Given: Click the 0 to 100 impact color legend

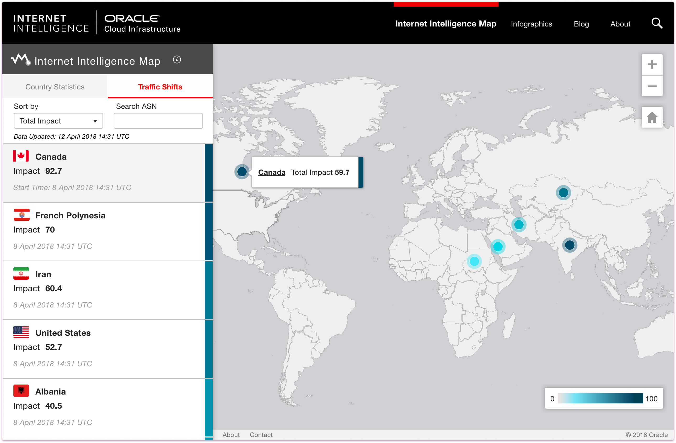Looking at the screenshot, I should [600, 398].
